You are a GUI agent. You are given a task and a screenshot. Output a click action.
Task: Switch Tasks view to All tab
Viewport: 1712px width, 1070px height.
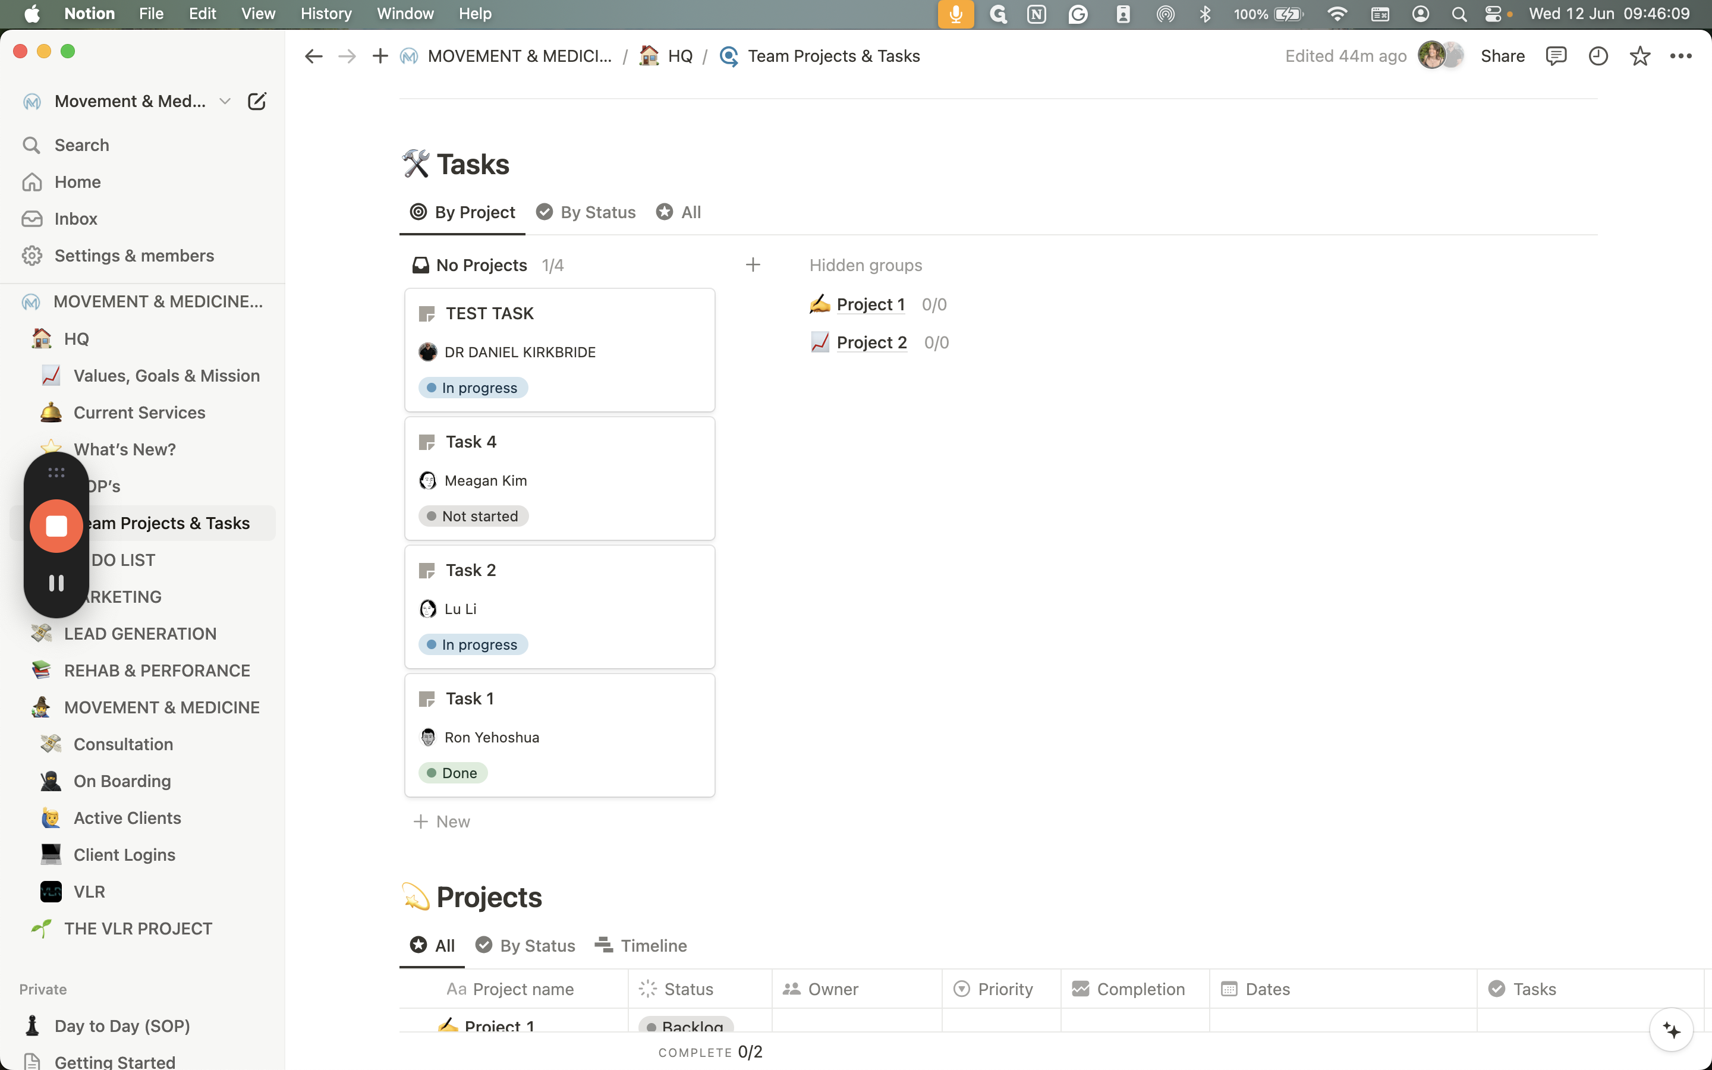[x=678, y=212]
